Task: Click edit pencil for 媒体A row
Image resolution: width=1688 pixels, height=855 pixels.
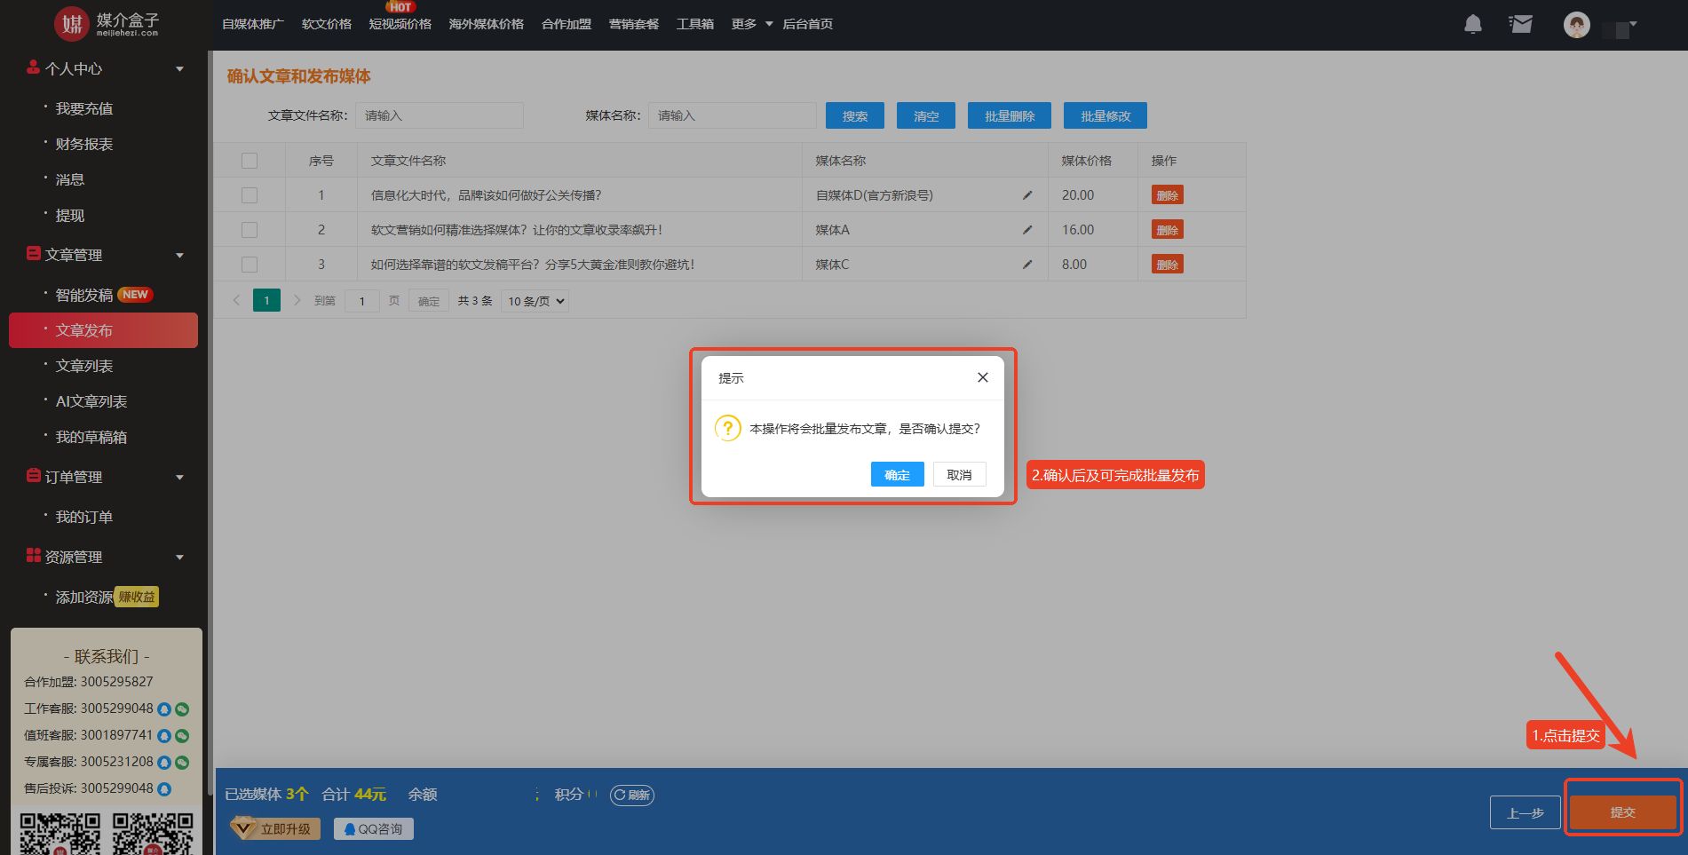Action: 1027,230
